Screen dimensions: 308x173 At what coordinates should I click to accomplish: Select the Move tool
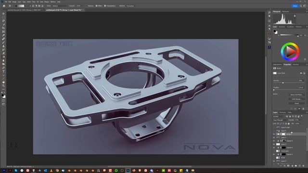(3, 14)
